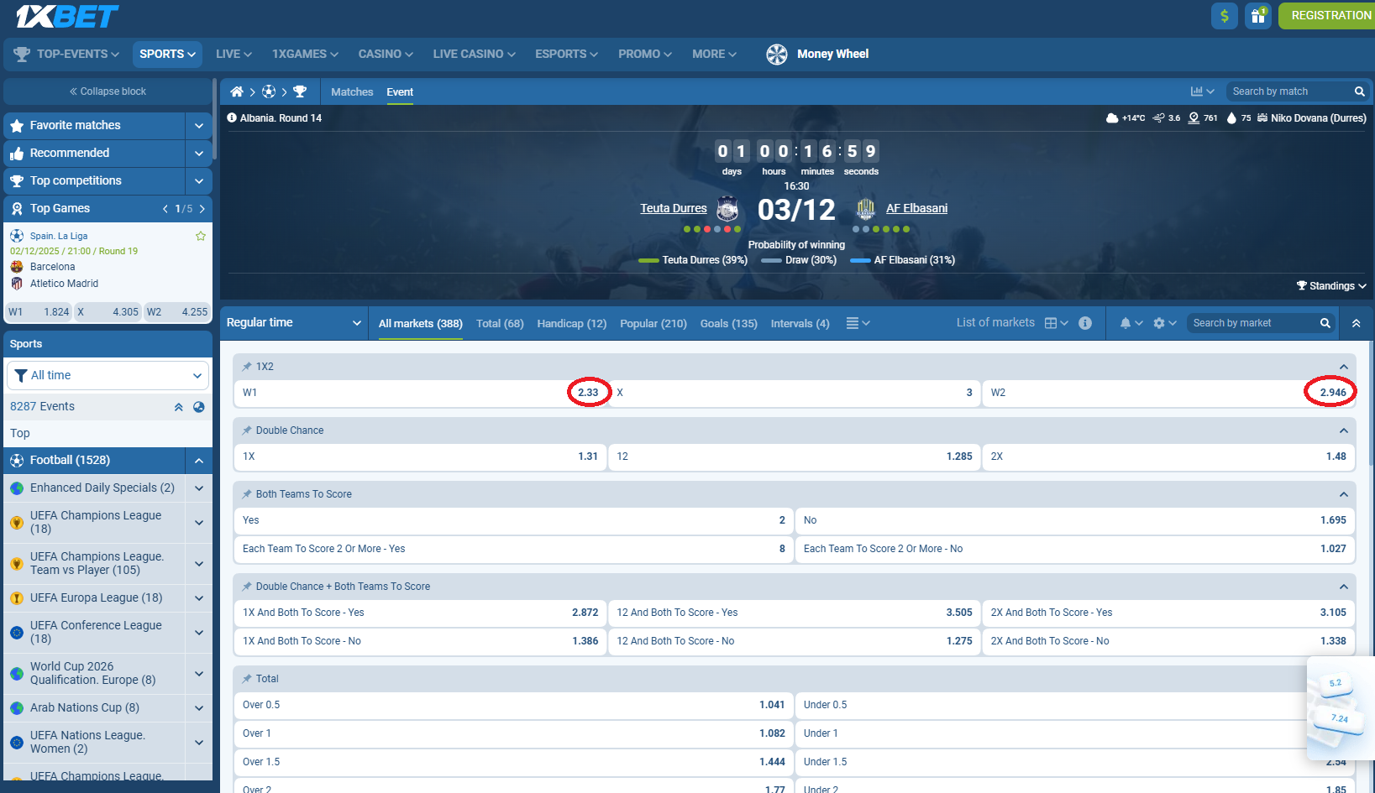Expand UEFA Europa League list

tap(199, 598)
